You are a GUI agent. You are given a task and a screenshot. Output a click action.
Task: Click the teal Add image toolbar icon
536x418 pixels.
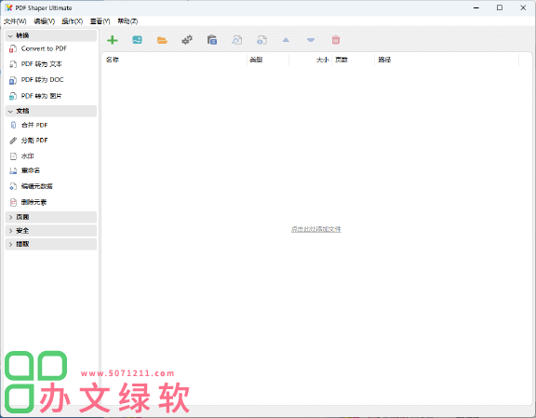[137, 40]
